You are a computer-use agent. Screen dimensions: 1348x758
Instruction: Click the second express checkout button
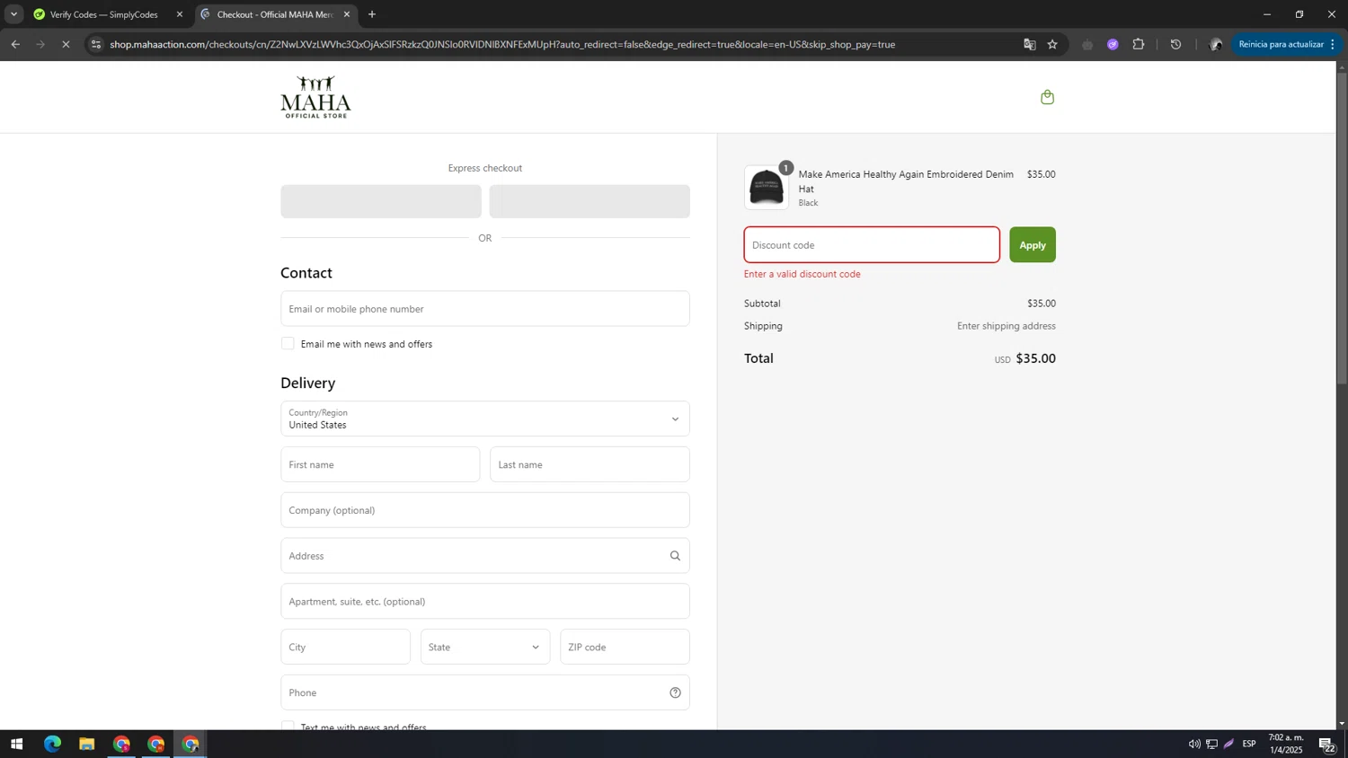[590, 201]
